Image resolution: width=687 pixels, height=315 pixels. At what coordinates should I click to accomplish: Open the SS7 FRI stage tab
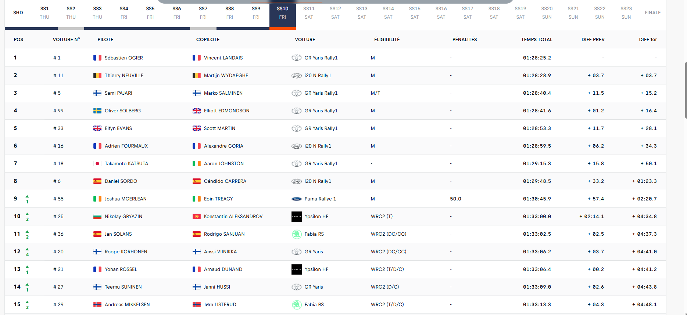click(x=203, y=13)
